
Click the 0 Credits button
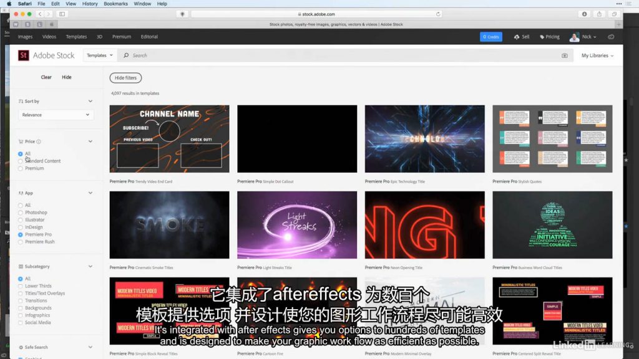point(490,37)
